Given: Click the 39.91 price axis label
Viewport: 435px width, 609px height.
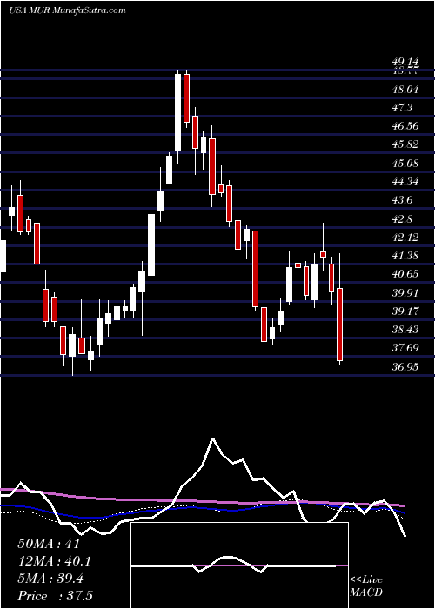Looking at the screenshot, I should [405, 292].
